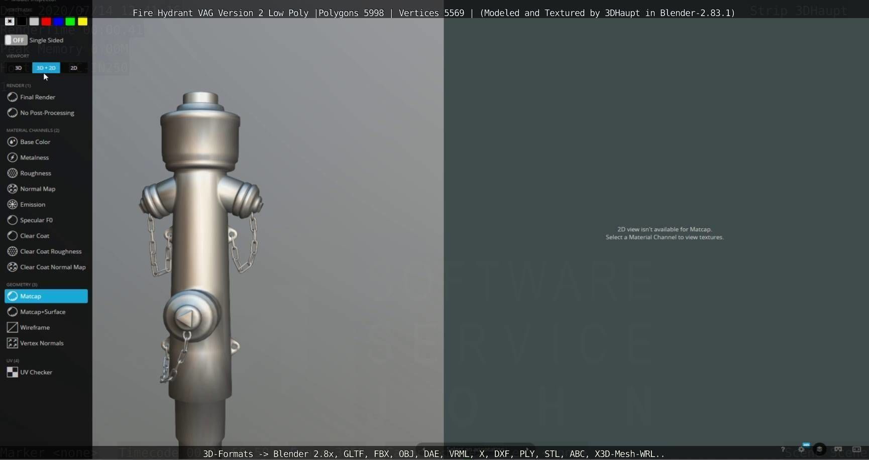Switch viewport to 2D only
This screenshot has height=460, width=869.
tap(74, 68)
